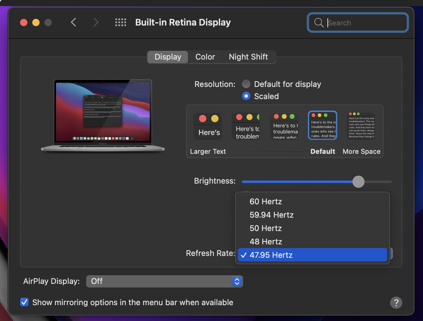The width and height of the screenshot is (423, 321).
Task: Select 48 Hertz refresh rate
Action: coord(313,242)
